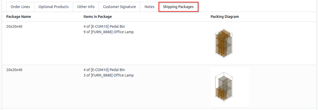Select the Shipping Packages tab

click(178, 7)
